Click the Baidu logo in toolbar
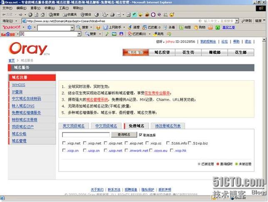 coord(8,34)
